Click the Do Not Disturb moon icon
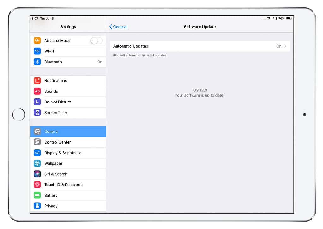 click(37, 102)
